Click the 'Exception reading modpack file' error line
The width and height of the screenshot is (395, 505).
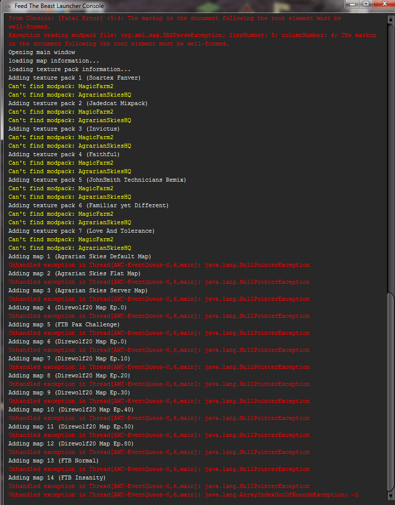tap(192, 40)
